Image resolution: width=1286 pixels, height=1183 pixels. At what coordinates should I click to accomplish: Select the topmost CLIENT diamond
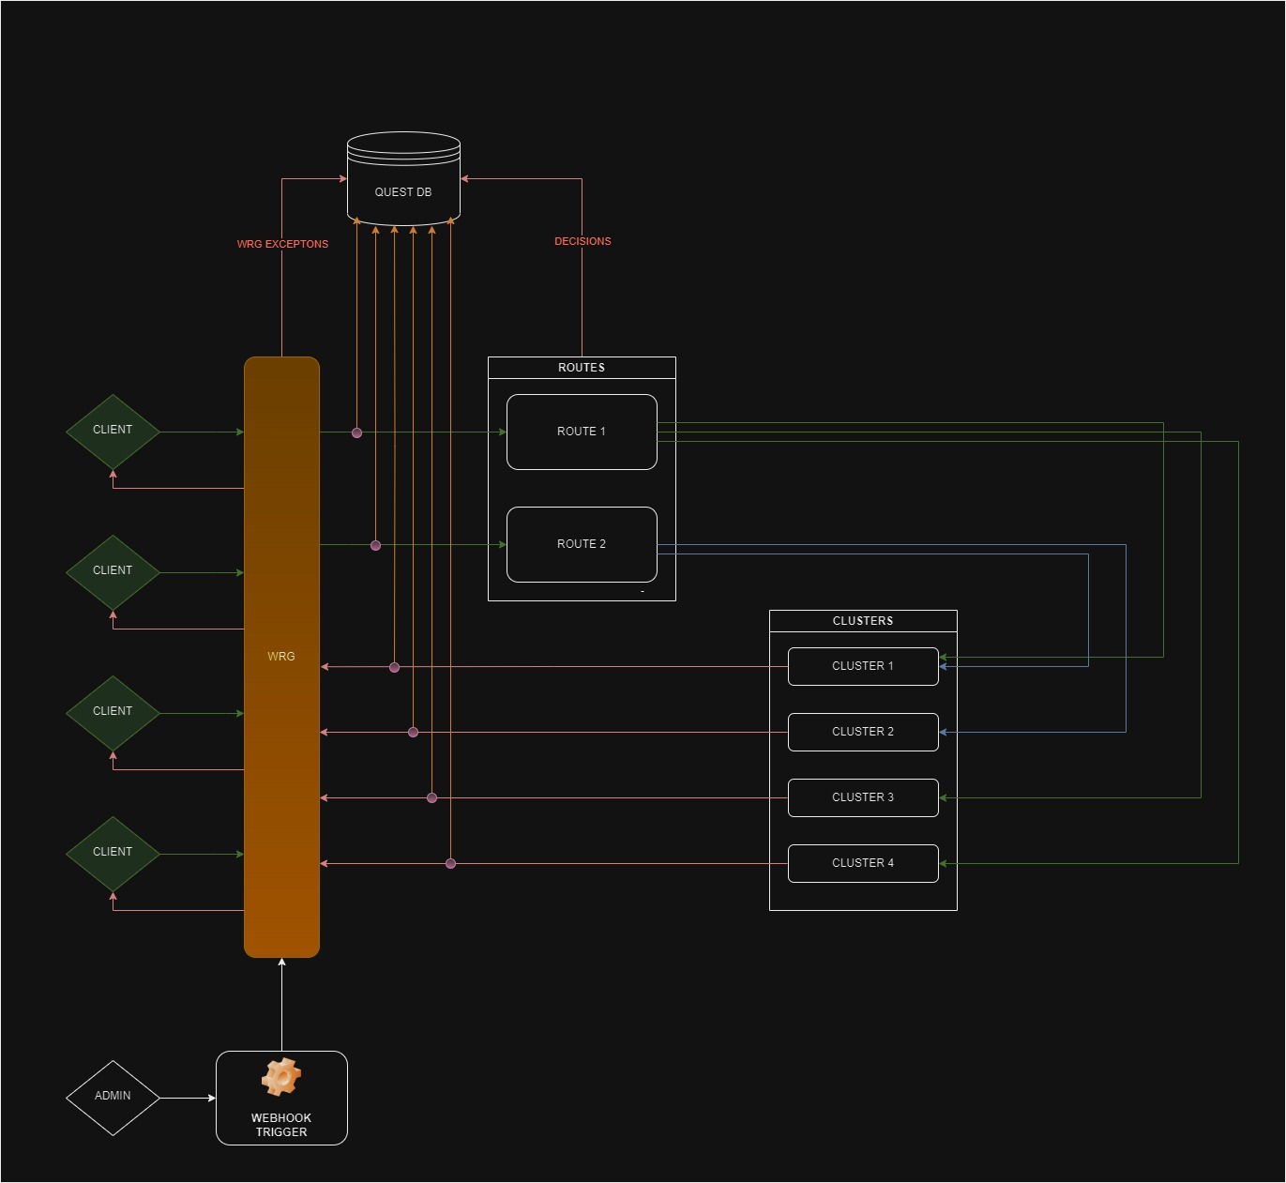click(x=113, y=432)
